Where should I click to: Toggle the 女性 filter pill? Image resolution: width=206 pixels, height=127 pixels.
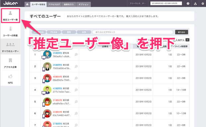click(x=84, y=32)
